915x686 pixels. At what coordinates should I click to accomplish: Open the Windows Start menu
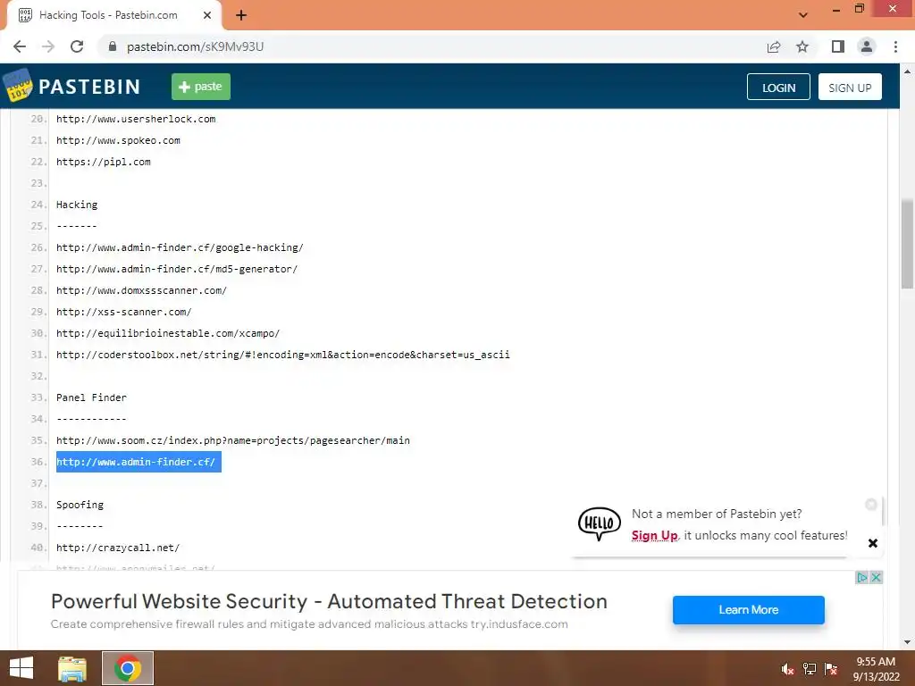point(21,668)
